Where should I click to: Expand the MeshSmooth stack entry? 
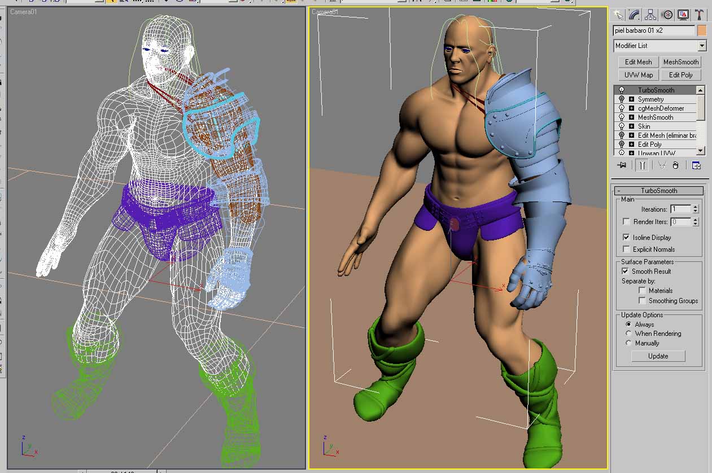click(631, 117)
